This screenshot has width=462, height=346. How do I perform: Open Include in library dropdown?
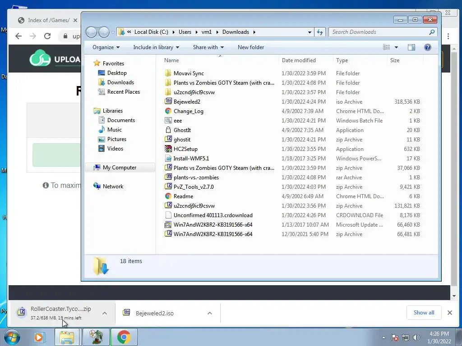(x=156, y=47)
